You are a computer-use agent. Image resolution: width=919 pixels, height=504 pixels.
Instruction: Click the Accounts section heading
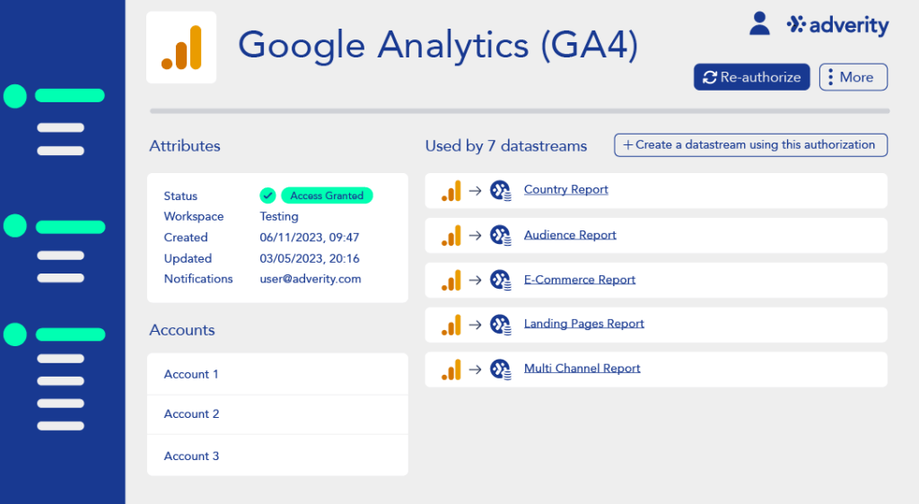(x=181, y=330)
